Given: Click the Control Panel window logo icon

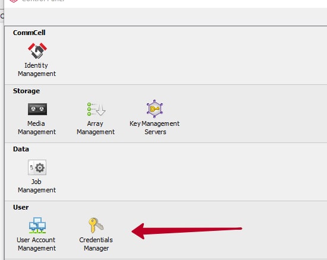Looking at the screenshot, I should 14,1.
